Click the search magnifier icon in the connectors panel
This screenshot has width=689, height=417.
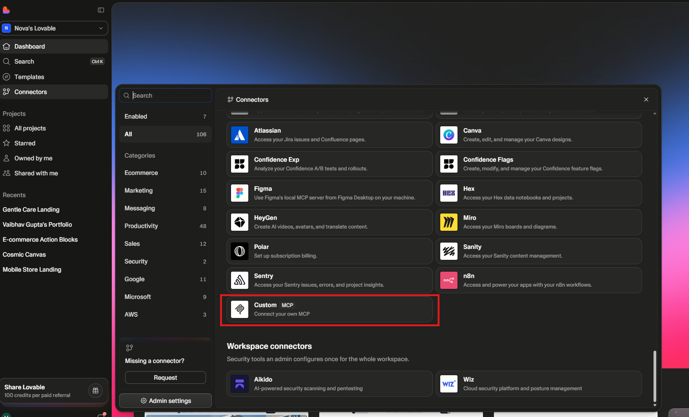tap(126, 95)
